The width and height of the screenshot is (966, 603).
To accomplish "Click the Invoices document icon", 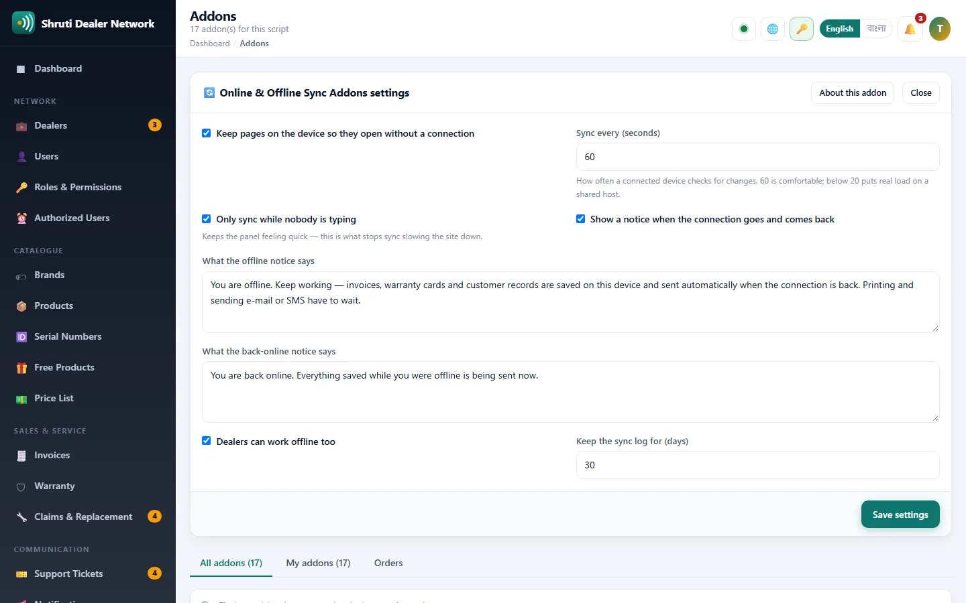I will [21, 456].
